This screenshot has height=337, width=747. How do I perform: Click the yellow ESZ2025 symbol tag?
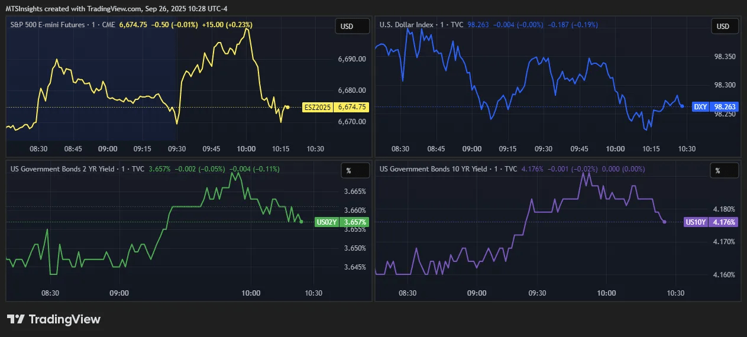(318, 107)
